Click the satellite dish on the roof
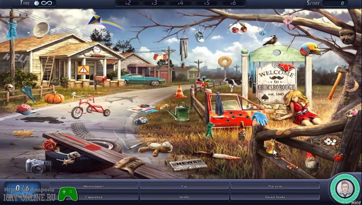Viewport: 362px width, 205px height. (41, 30)
